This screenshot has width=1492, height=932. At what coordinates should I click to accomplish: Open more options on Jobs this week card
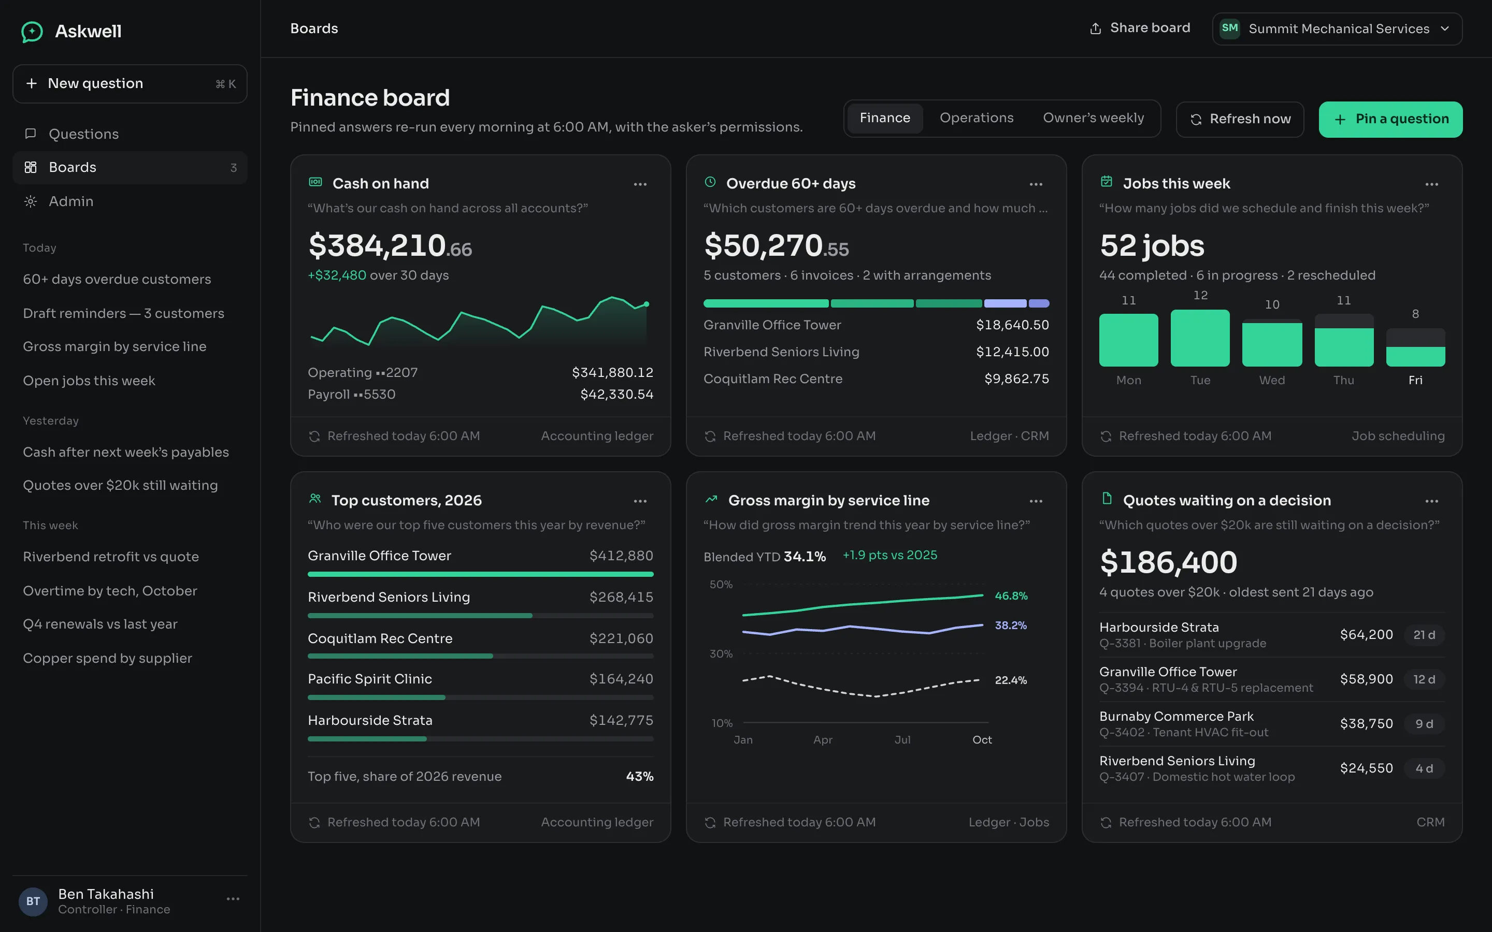point(1431,184)
